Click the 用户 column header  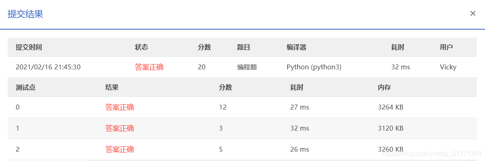(446, 47)
